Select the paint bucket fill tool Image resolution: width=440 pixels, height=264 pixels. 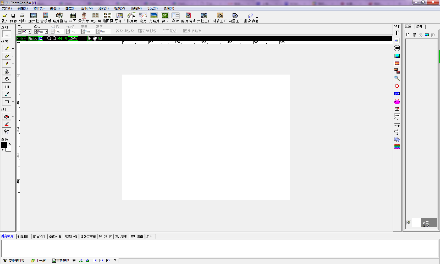click(7, 79)
